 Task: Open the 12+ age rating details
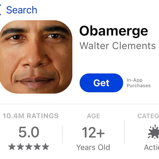93,132
